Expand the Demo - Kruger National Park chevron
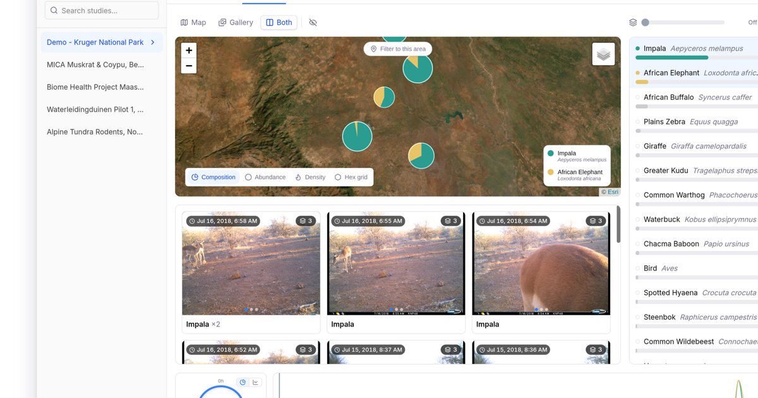The width and height of the screenshot is (758, 398). click(152, 42)
